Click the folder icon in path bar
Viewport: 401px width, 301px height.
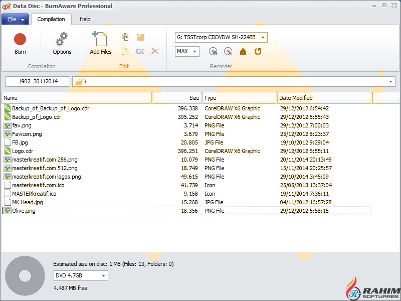click(x=79, y=82)
